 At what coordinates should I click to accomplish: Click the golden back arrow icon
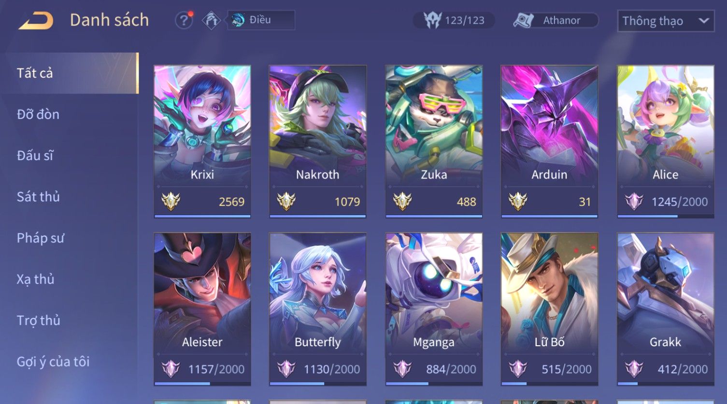pyautogui.click(x=36, y=21)
